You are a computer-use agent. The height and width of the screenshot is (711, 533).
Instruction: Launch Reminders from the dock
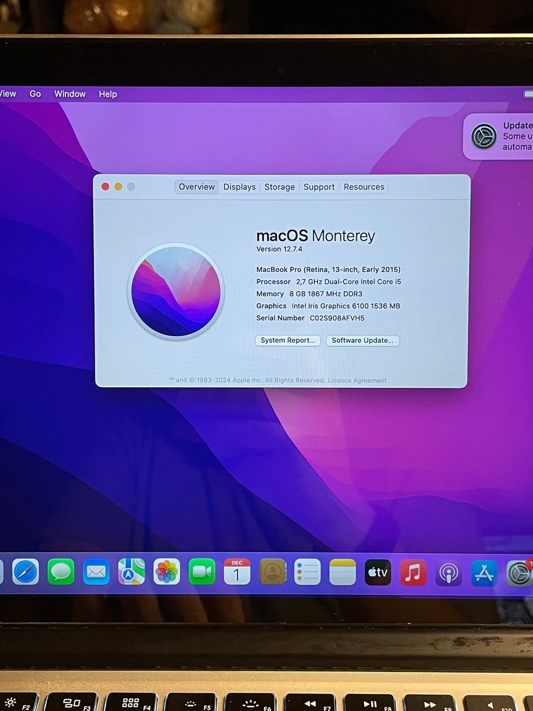(308, 572)
